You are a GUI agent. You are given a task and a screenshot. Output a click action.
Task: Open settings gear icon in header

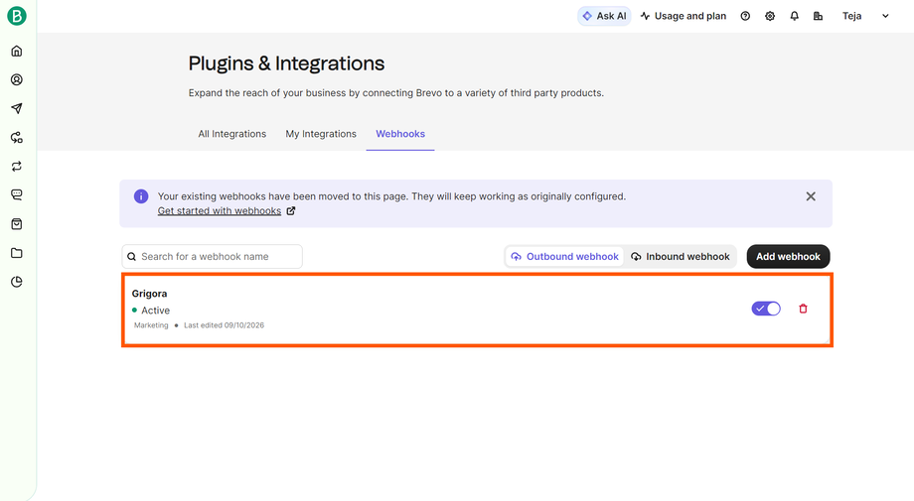point(770,16)
